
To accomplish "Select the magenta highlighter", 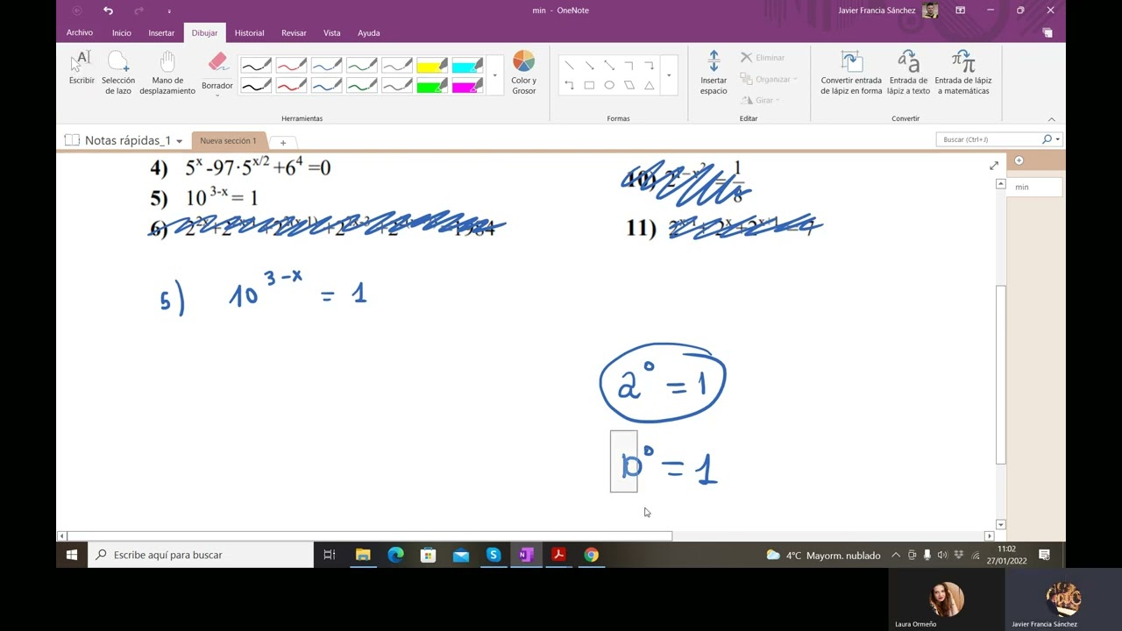I will (467, 86).
